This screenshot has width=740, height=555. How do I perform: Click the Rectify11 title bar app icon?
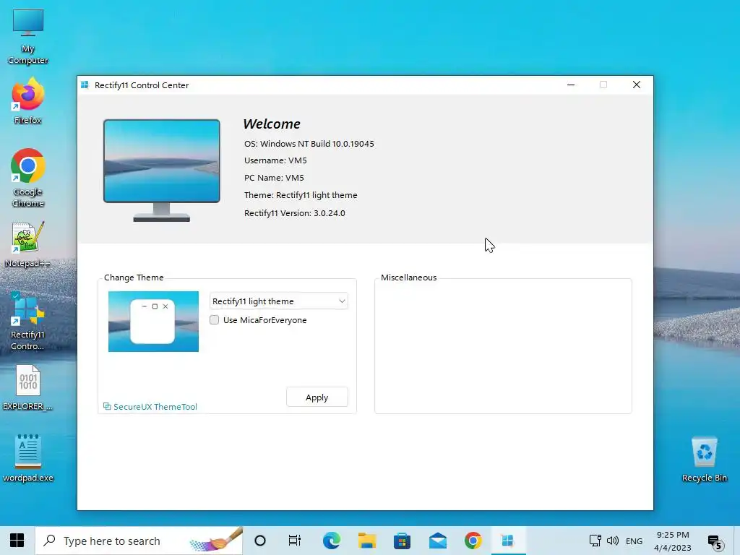pos(85,85)
